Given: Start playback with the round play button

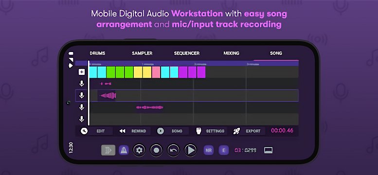Looking at the screenshot, I should click(x=191, y=150).
